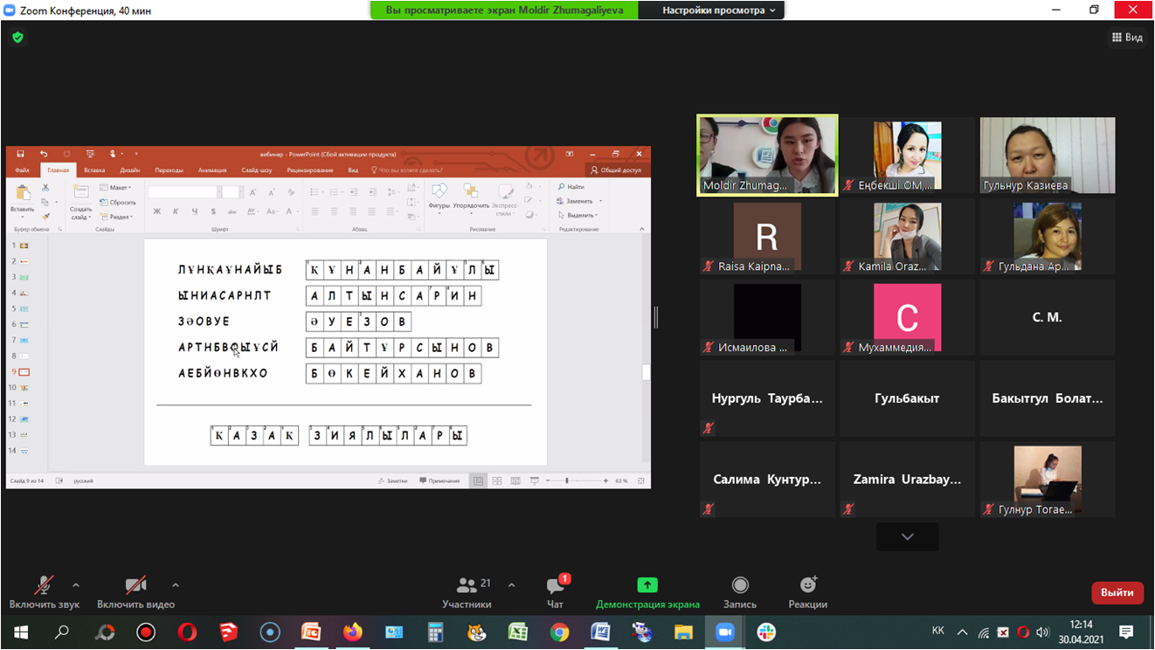Viewport: 1155px width, 650px height.
Task: Open the Chat panel
Action: [555, 585]
